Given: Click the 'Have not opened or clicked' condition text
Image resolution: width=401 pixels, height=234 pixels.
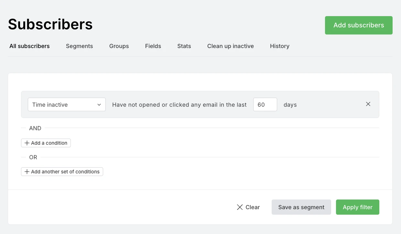Looking at the screenshot, I should click(179, 105).
